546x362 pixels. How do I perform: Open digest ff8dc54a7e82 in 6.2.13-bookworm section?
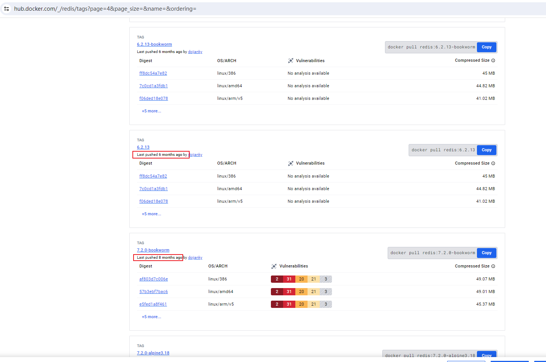coord(153,73)
